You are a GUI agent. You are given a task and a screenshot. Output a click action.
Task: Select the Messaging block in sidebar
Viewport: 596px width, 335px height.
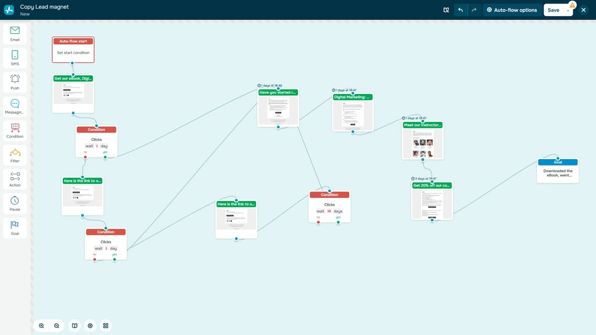15,106
